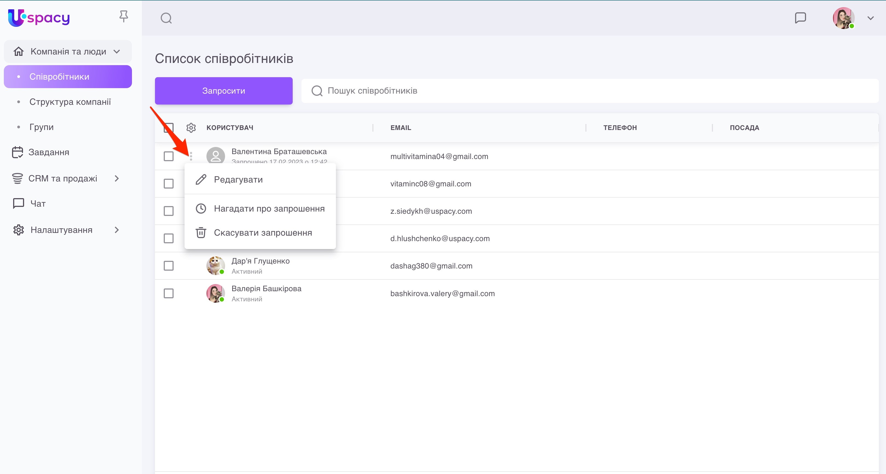Click the top bar search icon
886x474 pixels.
click(166, 18)
